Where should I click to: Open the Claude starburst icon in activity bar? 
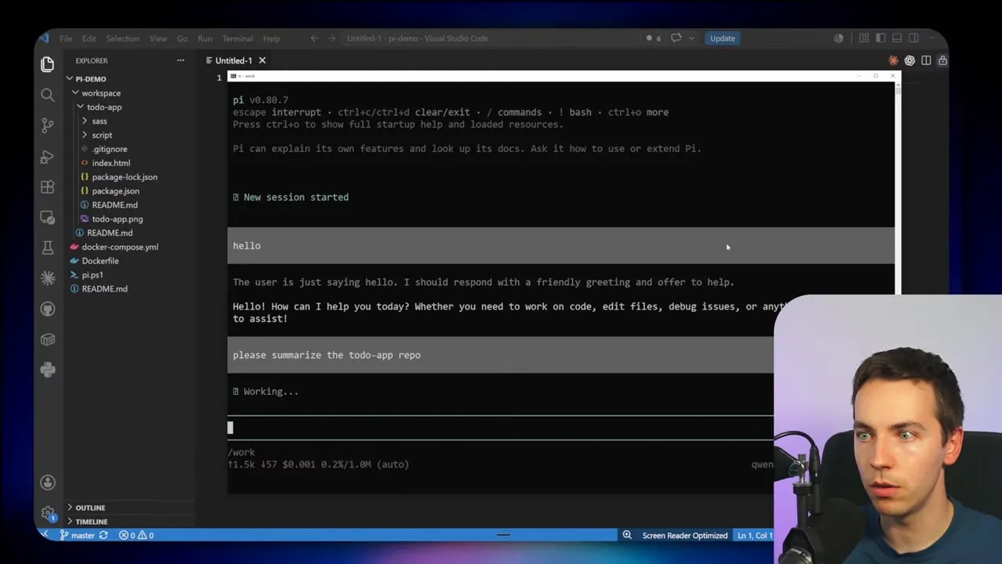click(x=48, y=278)
